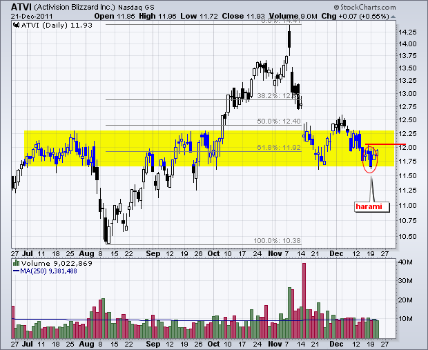Click the red resistance line near 12.00

click(x=385, y=144)
